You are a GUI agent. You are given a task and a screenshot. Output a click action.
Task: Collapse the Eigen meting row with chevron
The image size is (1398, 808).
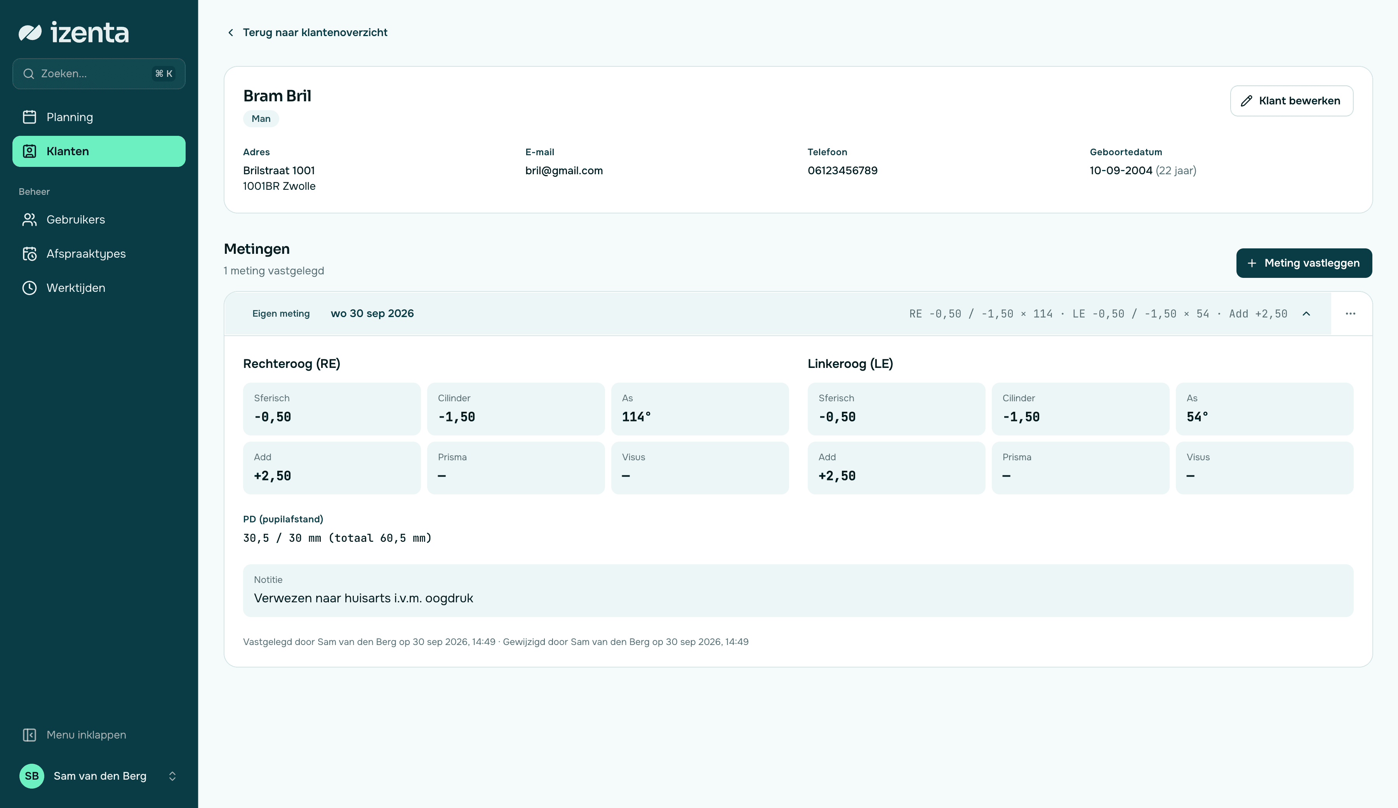1306,314
